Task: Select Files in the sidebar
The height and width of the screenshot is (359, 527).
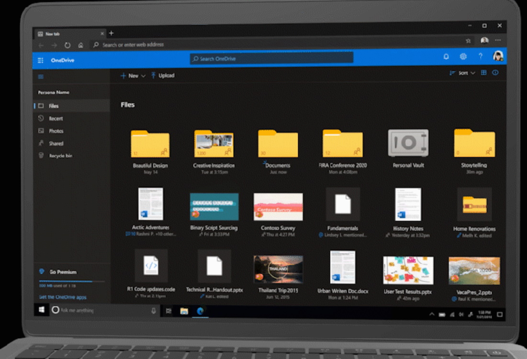Action: (x=72, y=106)
